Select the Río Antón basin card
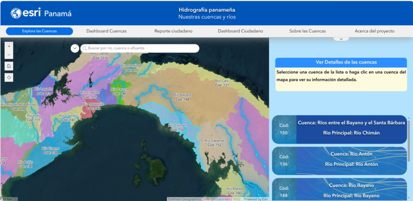 click(x=339, y=160)
